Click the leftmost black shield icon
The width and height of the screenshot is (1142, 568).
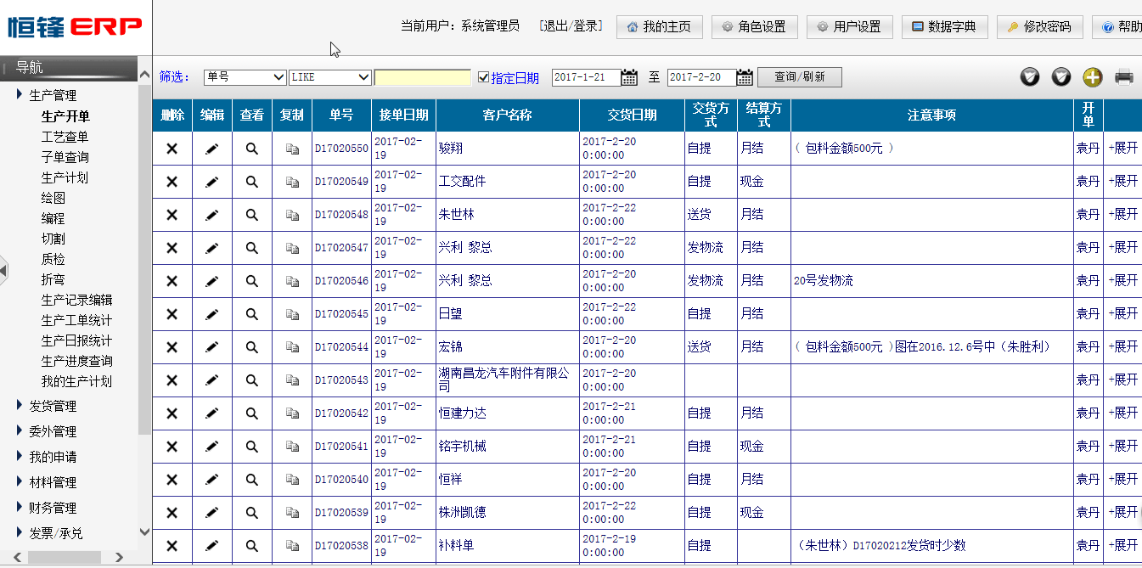[1029, 77]
